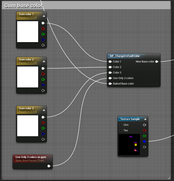Click the blue output pin of Gum color 1
Screen dimensions: 174x181
coord(43,40)
